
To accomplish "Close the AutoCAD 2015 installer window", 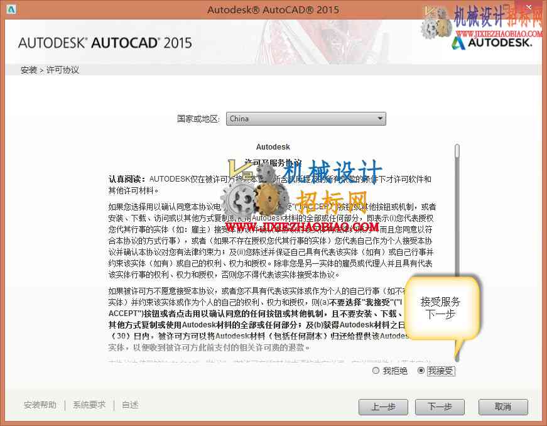I will coord(529,7).
